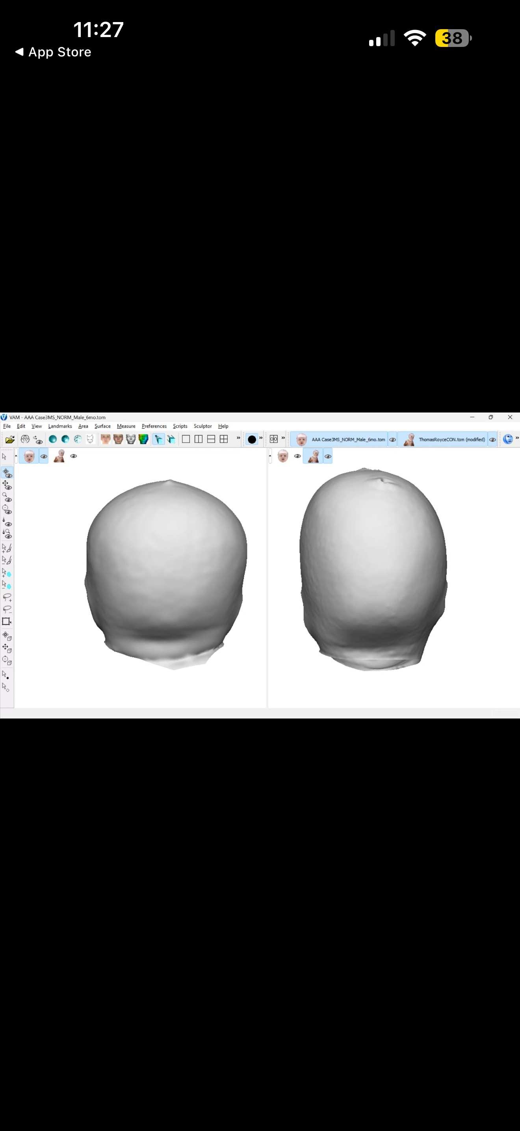
Task: Expand overflow chevron beside the 00 icon
Action: [x=283, y=438]
